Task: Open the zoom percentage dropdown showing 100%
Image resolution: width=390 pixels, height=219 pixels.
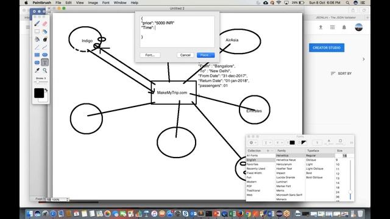Action: [60, 200]
